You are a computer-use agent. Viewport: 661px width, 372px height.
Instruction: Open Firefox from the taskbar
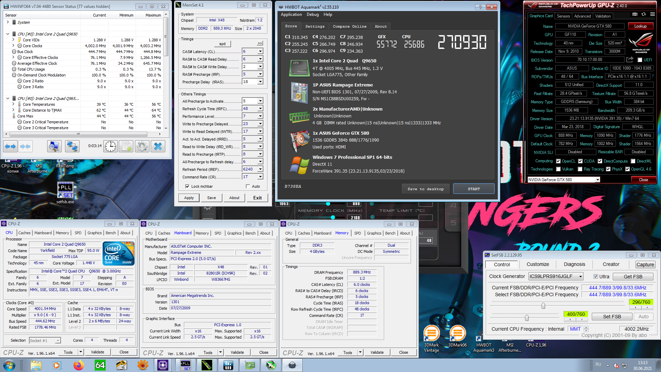point(79,365)
